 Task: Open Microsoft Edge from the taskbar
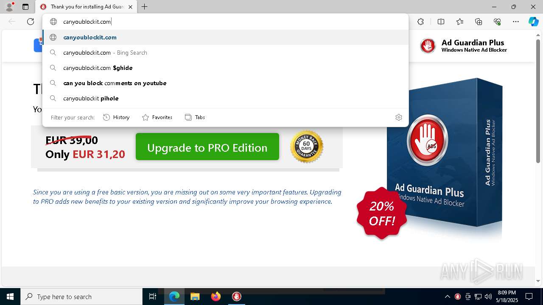[174, 297]
